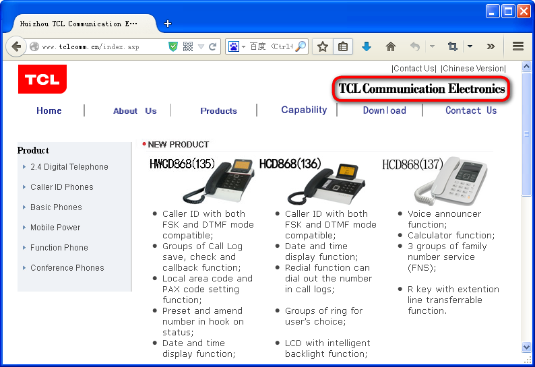Open Caller ID Phones category
Screen dimensions: 535x367
pos(62,187)
